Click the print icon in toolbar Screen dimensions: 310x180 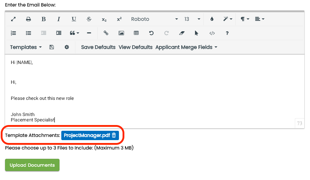(28, 19)
